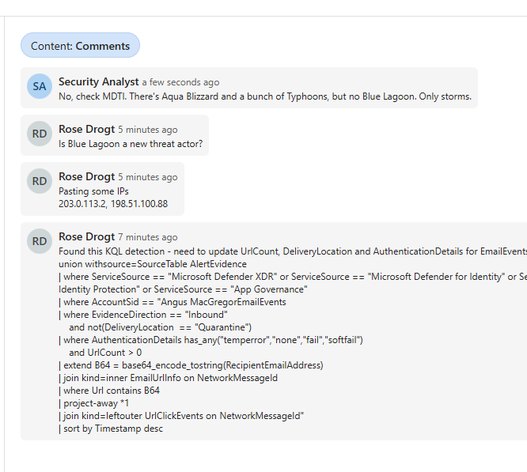
Task: Click Rose Drogt name on the IPs comment
Action: 86,177
